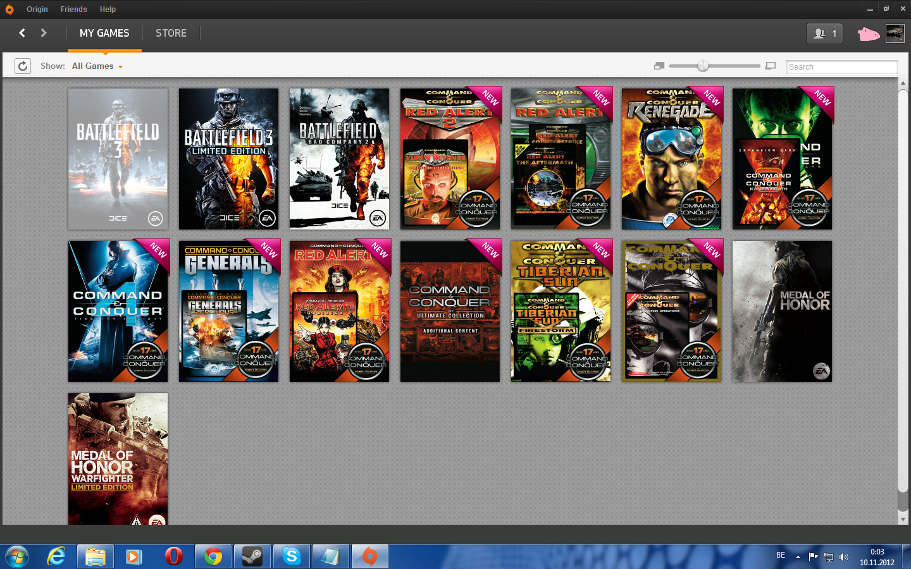Select Command & Conquer Renegade tile

pos(671,159)
